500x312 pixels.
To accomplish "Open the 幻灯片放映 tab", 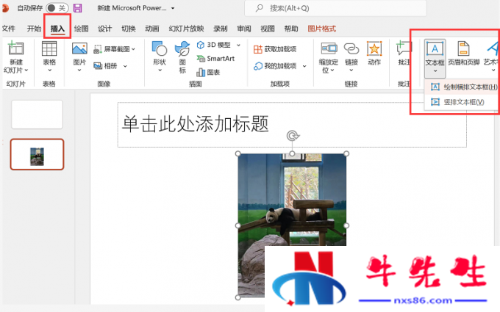I will [187, 29].
